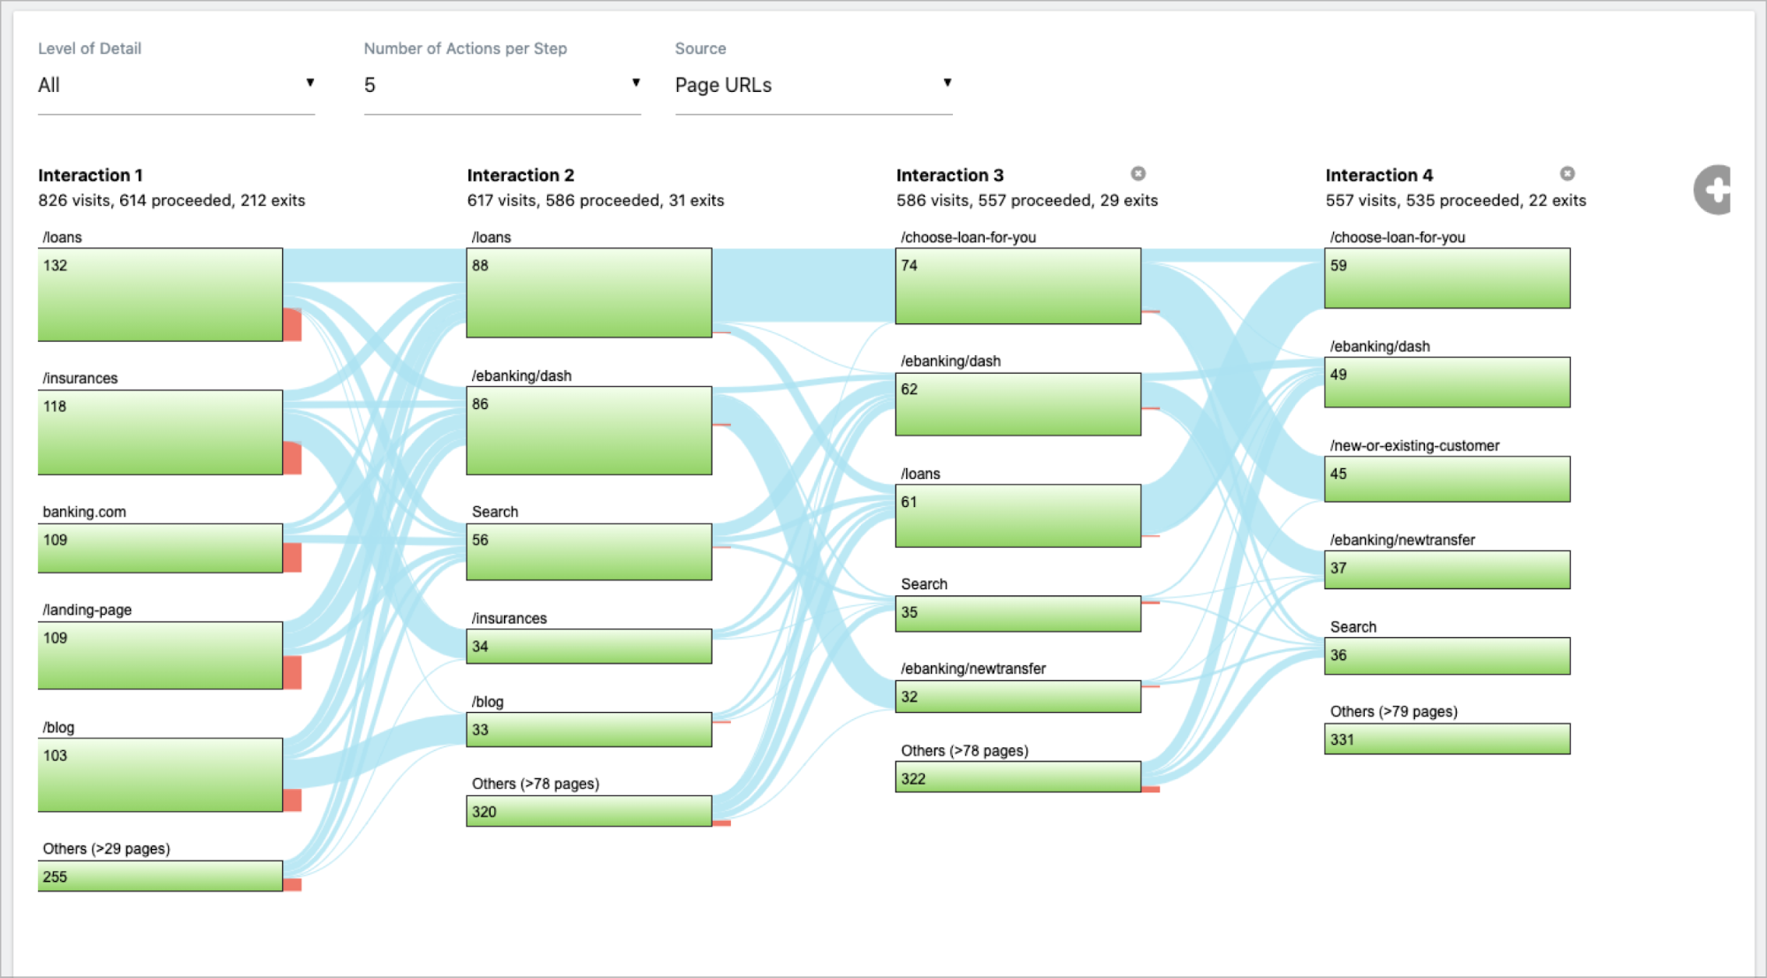Remove the Interaction 4 step

pyautogui.click(x=1566, y=173)
